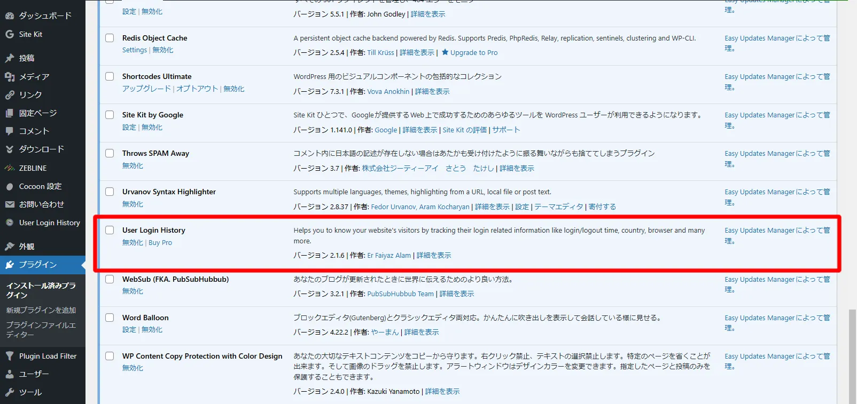Click the 寄付する donate link
The height and width of the screenshot is (404, 857).
click(x=602, y=207)
